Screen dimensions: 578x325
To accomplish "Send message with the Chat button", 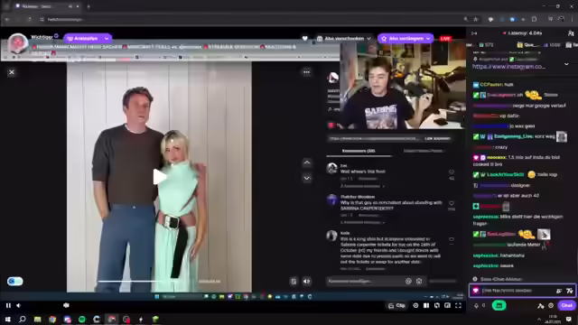I will (566, 305).
